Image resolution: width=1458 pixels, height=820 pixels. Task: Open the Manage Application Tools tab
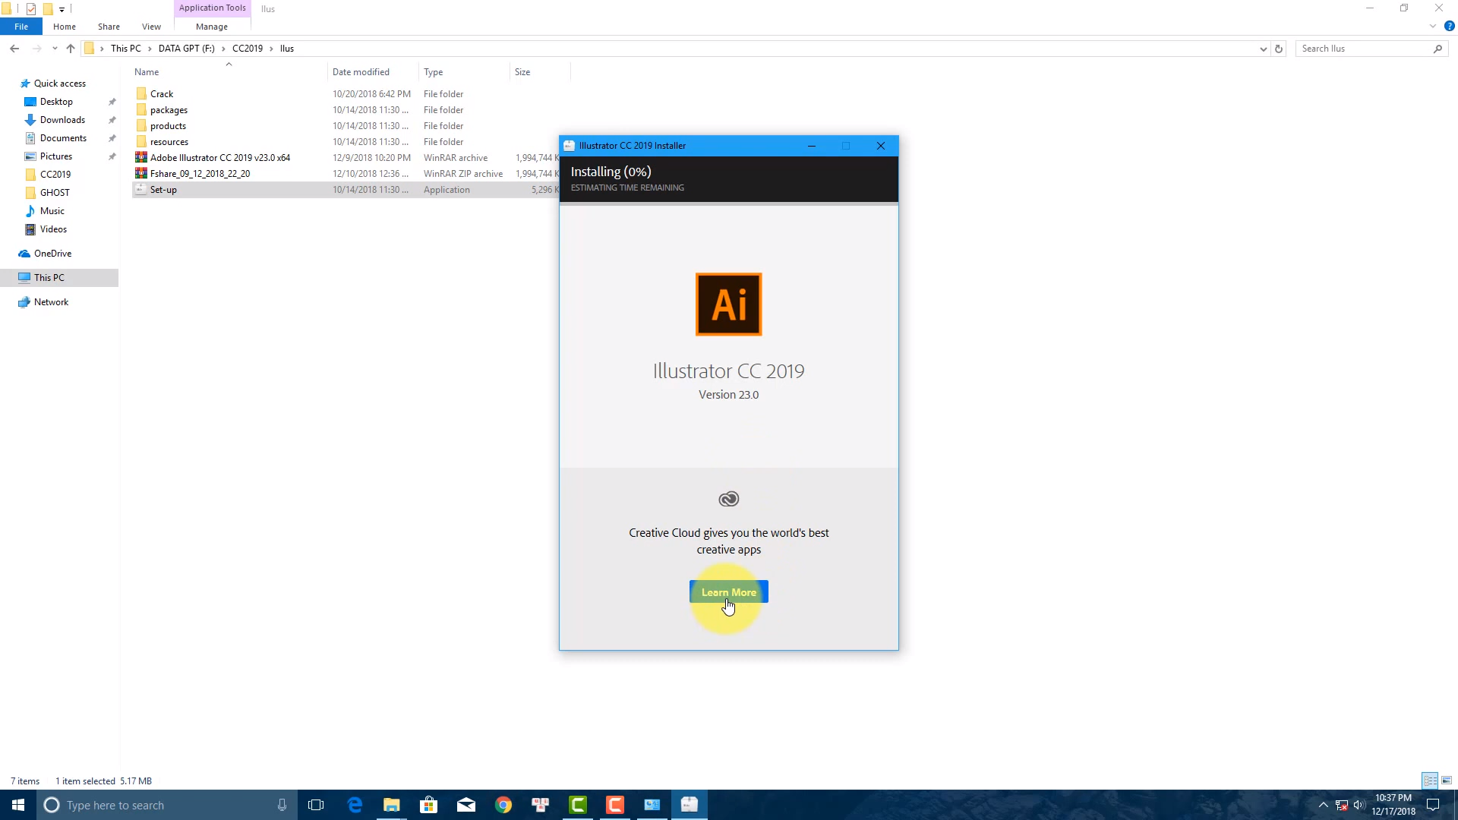point(212,27)
